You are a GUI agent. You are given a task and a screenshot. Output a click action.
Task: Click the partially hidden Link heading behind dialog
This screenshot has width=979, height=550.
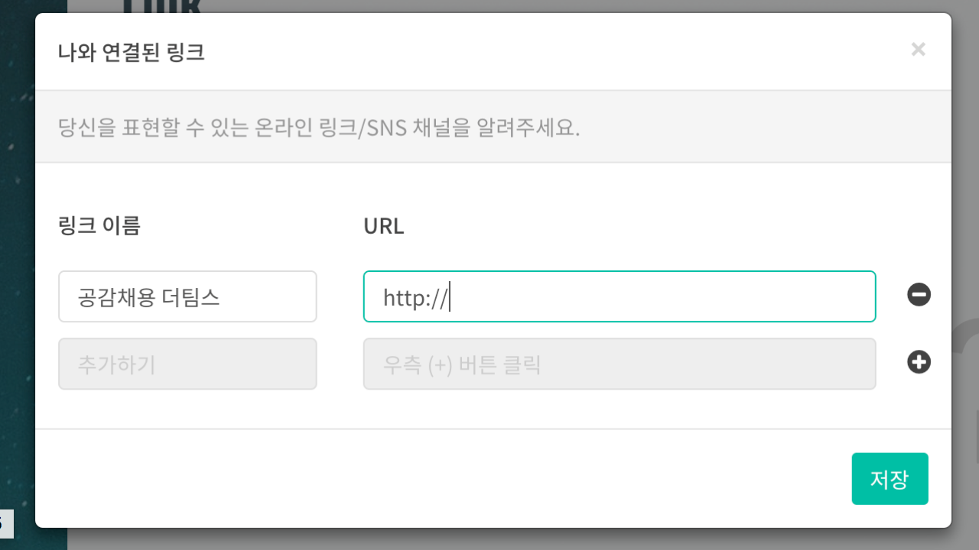point(162,6)
